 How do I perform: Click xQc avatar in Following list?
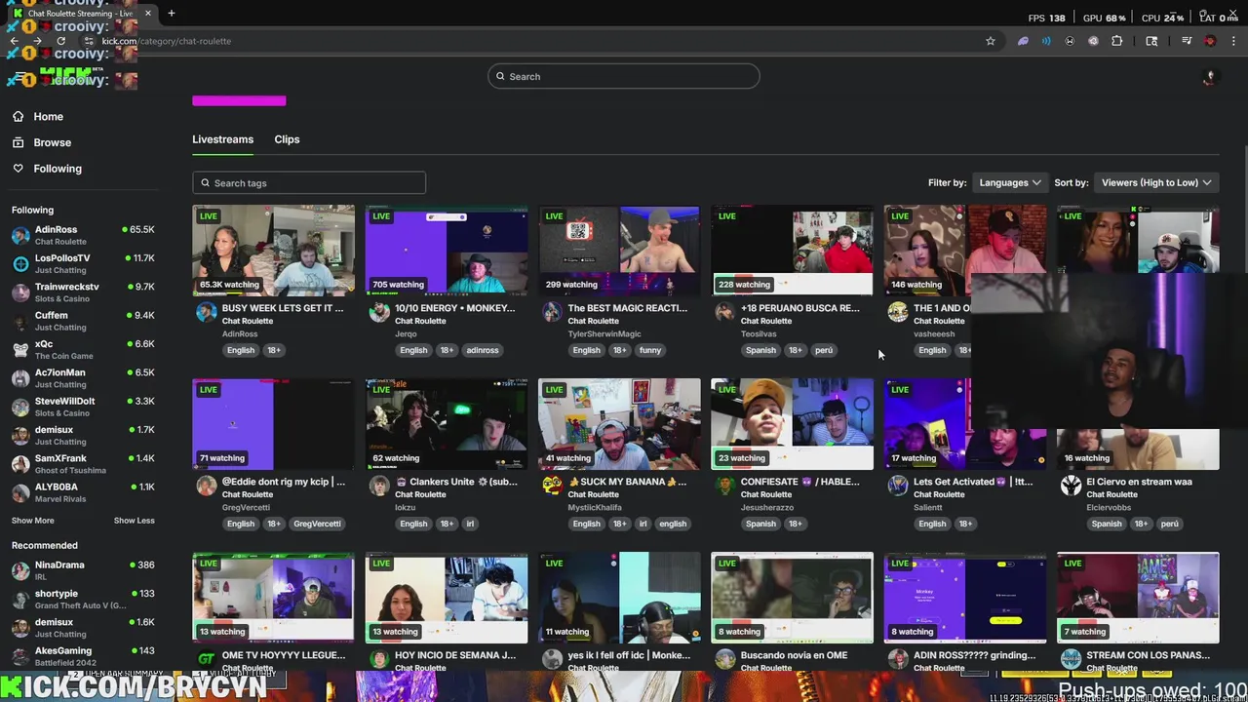click(x=20, y=349)
